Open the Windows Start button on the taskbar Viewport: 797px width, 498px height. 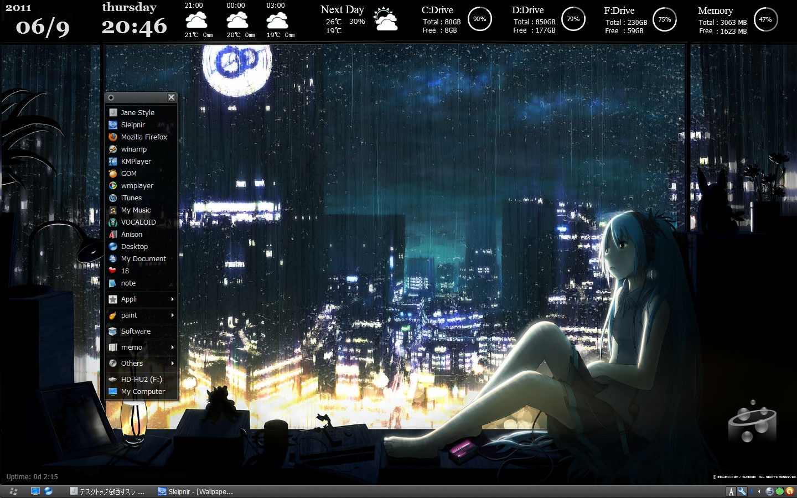(x=13, y=491)
